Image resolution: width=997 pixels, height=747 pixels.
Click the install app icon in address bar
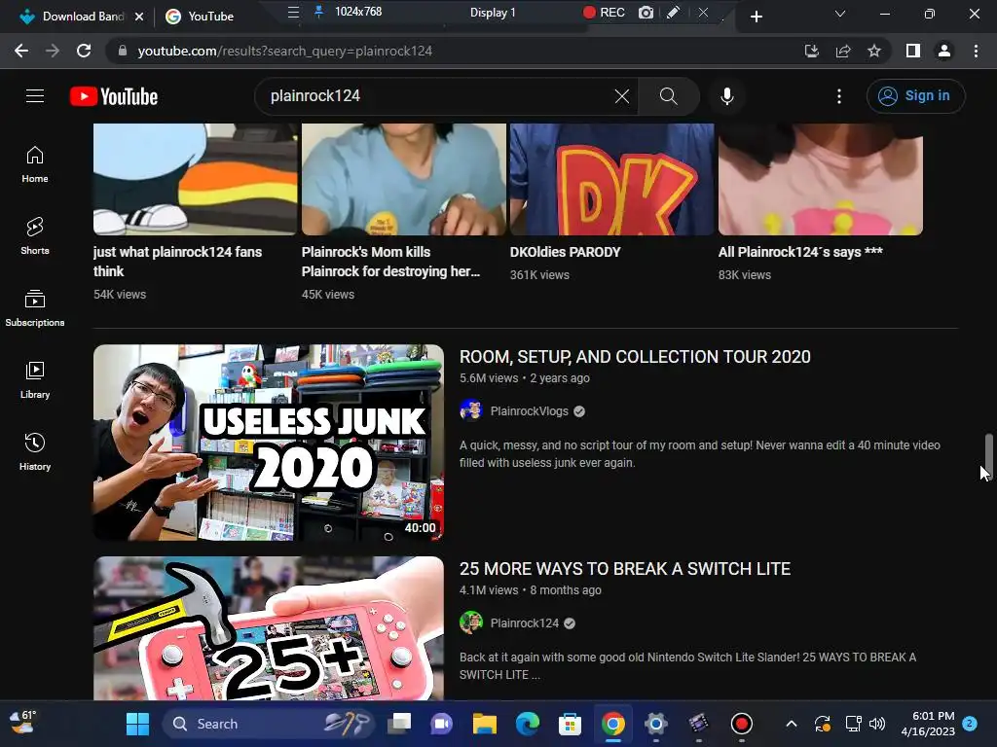click(811, 51)
